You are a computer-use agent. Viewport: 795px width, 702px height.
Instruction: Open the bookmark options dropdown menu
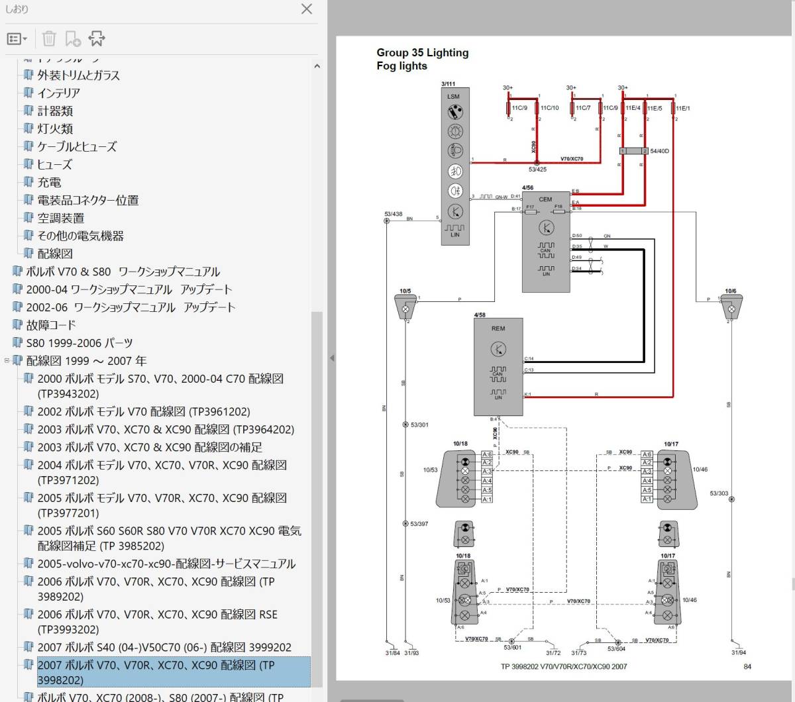[x=17, y=39]
